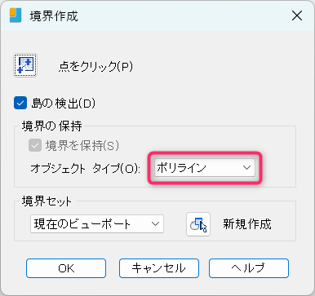Click the 新規作成 label text
Image resolution: width=315 pixels, height=296 pixels.
coord(247,224)
